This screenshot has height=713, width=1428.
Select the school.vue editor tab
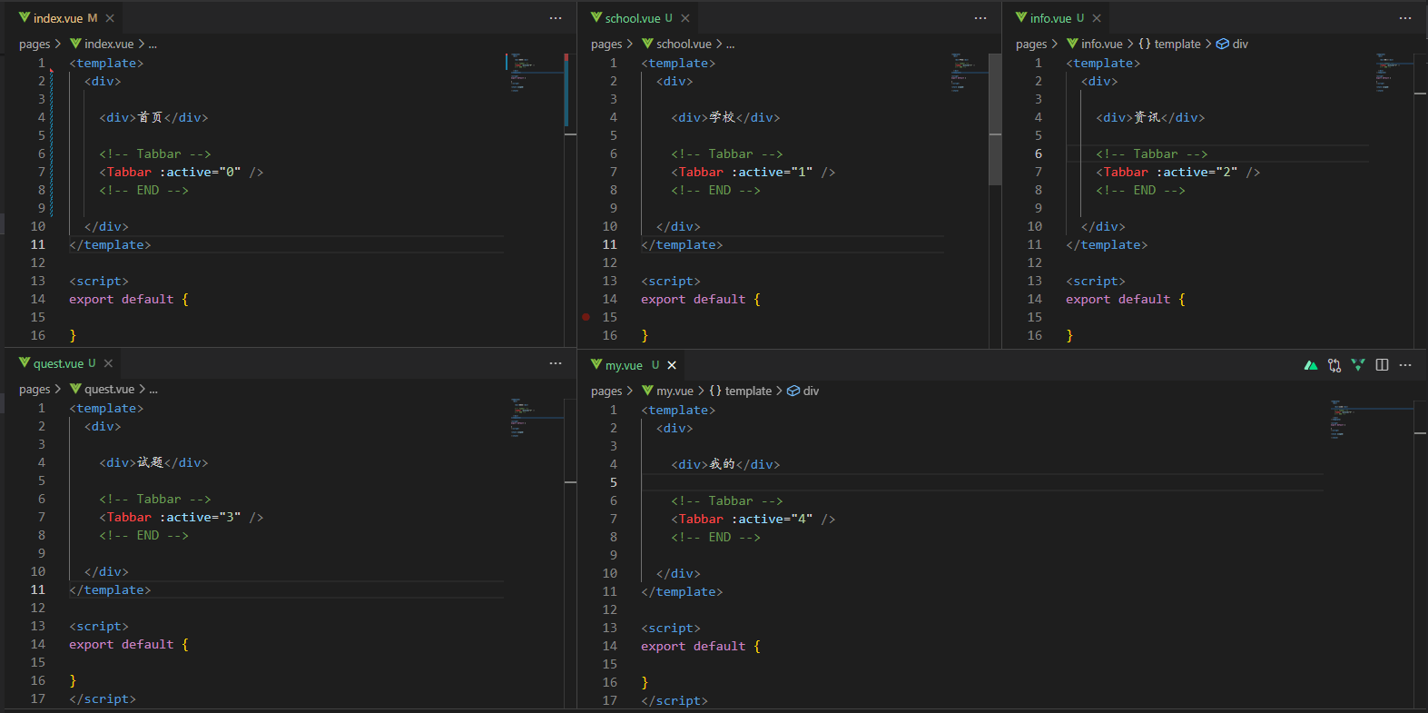[x=638, y=18]
